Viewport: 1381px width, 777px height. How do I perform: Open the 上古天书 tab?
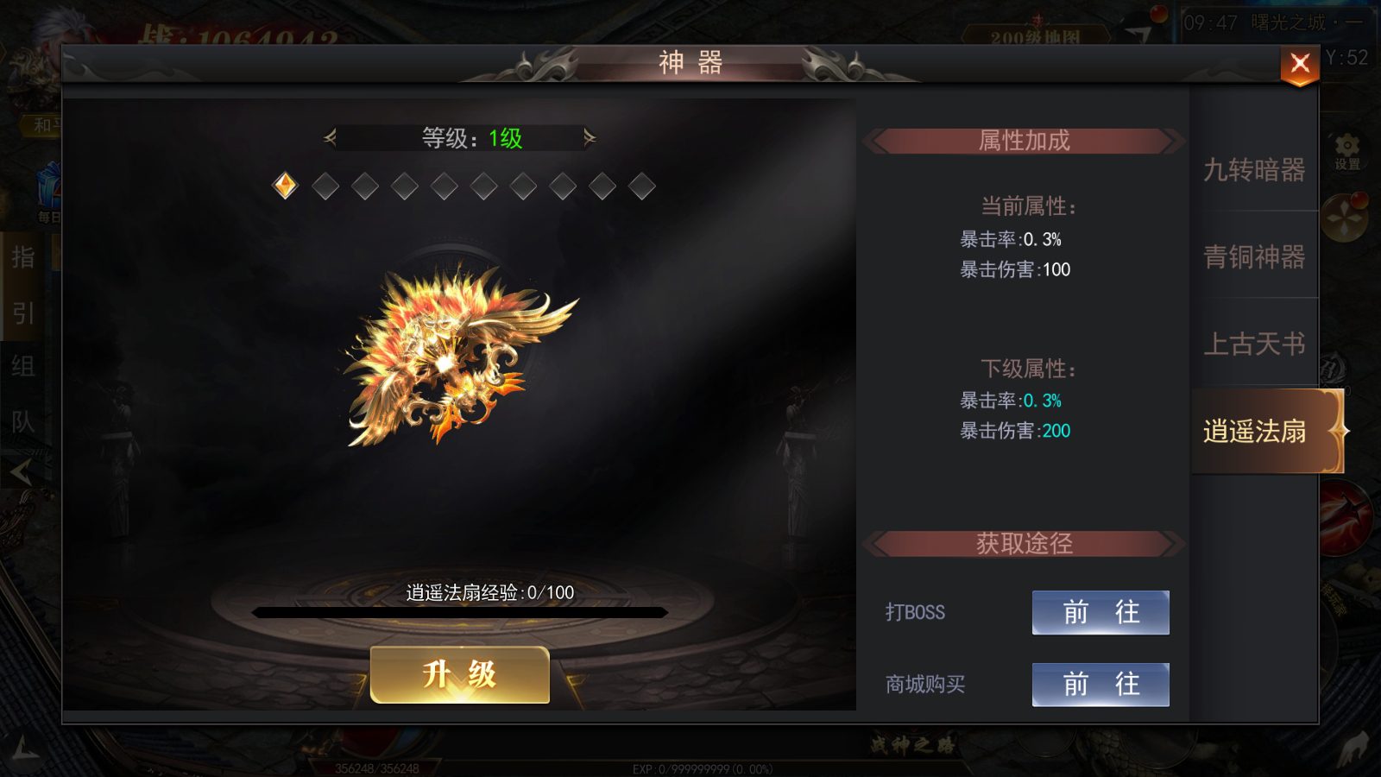pos(1254,344)
